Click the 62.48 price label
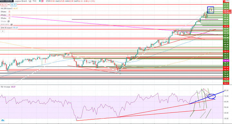The width and height of the screenshot is (232, 124). (x=226, y=38)
